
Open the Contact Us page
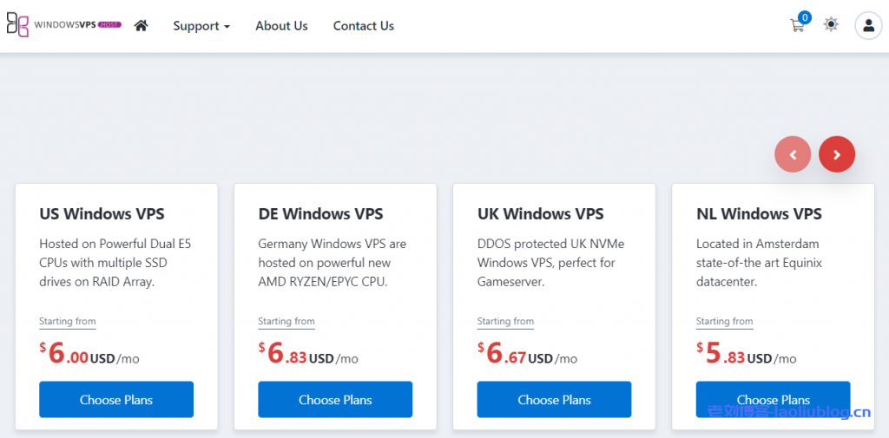tap(363, 26)
